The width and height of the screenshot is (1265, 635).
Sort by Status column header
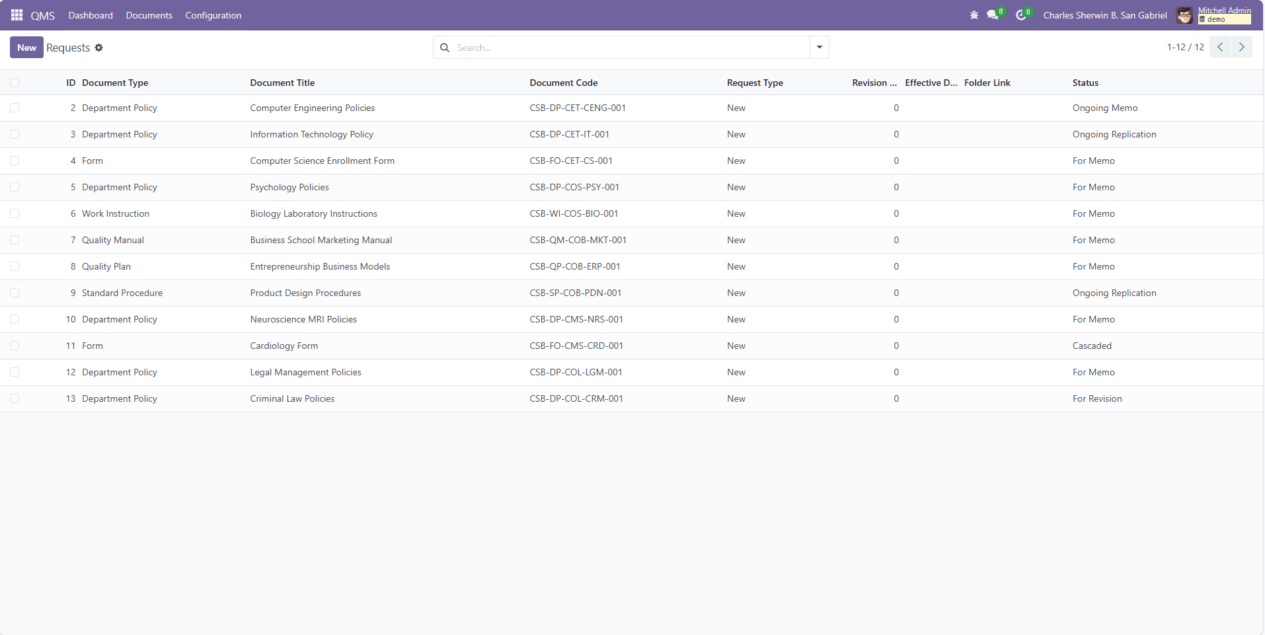tap(1085, 83)
